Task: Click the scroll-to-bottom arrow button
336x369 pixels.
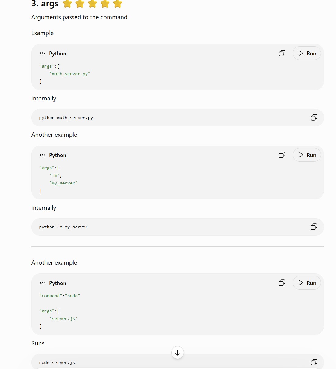Action: [x=178, y=353]
